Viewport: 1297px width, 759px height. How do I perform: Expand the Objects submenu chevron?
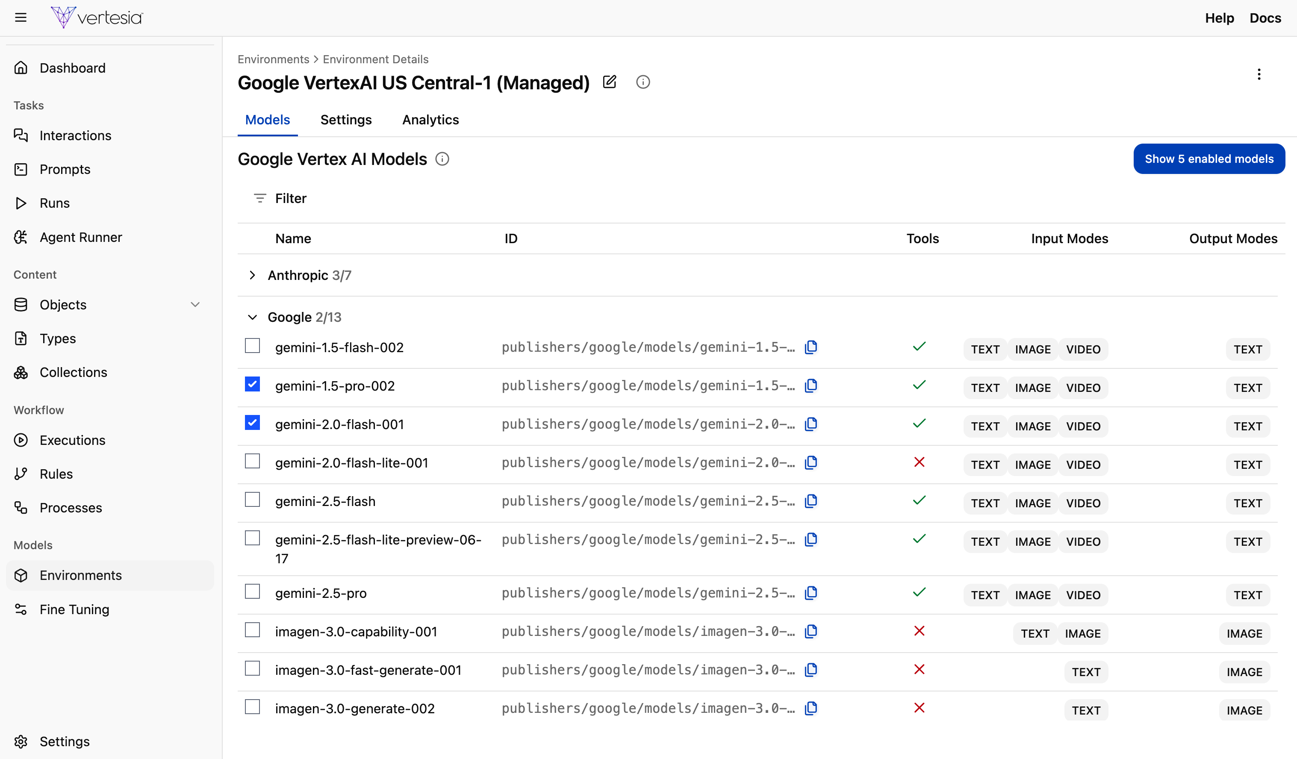point(195,305)
